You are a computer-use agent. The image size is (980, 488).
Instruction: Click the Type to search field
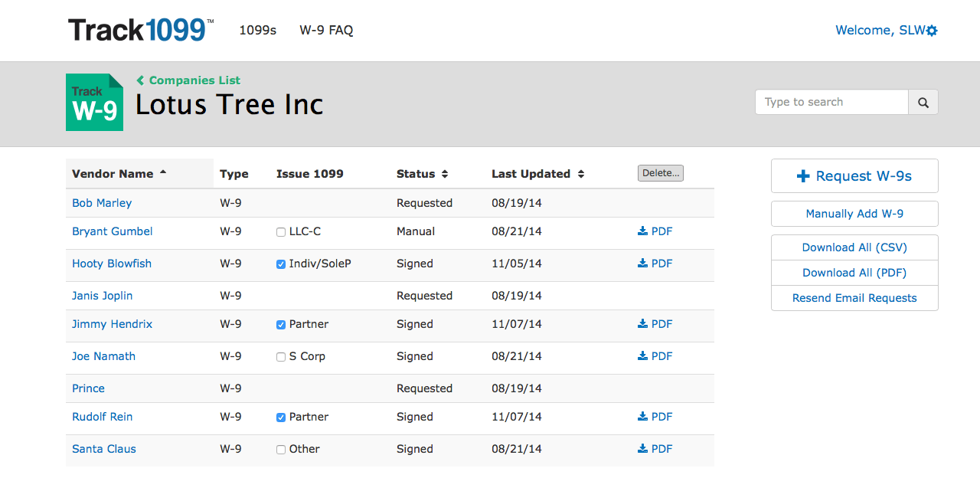click(x=831, y=102)
